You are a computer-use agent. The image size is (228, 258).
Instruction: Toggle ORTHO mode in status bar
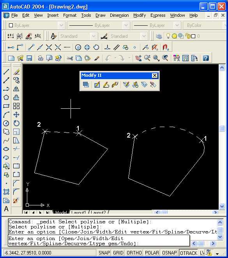click(x=134, y=253)
